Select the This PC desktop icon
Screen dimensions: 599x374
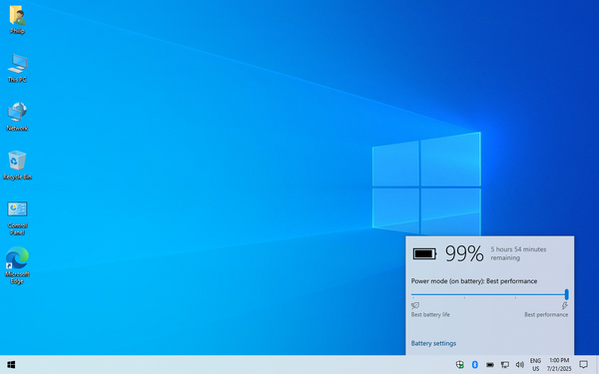point(17,68)
